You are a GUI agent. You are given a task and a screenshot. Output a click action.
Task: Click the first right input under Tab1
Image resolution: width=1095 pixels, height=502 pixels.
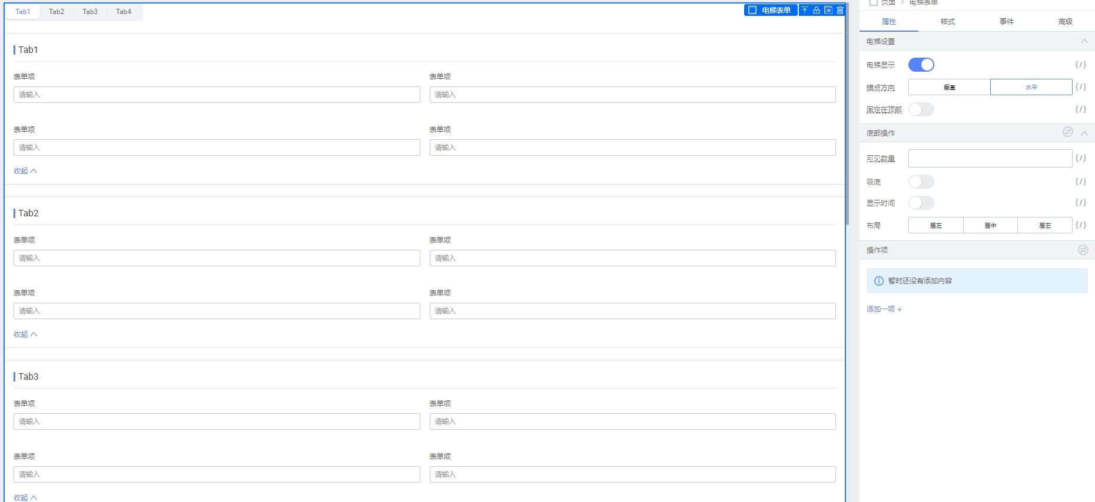point(632,95)
